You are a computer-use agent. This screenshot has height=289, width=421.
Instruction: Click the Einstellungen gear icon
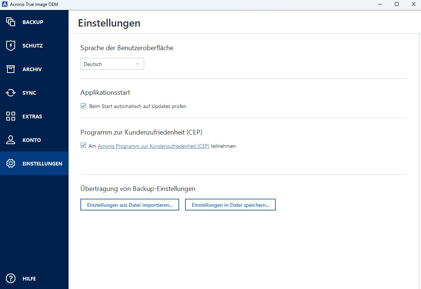coord(11,163)
